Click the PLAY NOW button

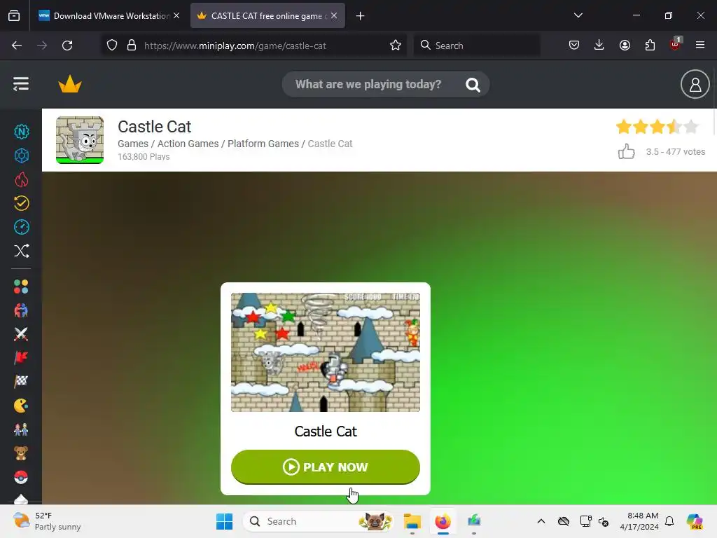325,467
